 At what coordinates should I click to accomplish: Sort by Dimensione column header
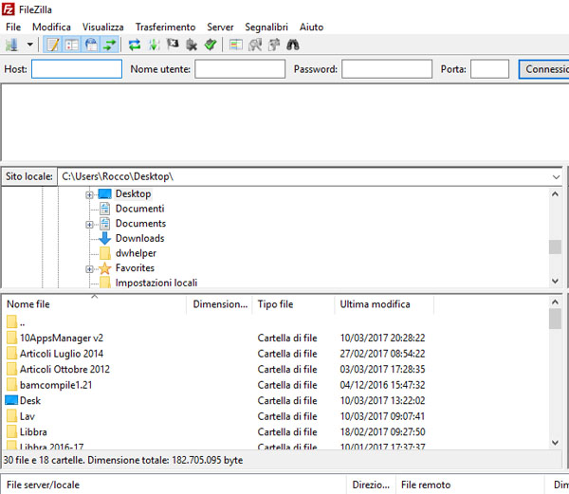(x=220, y=304)
